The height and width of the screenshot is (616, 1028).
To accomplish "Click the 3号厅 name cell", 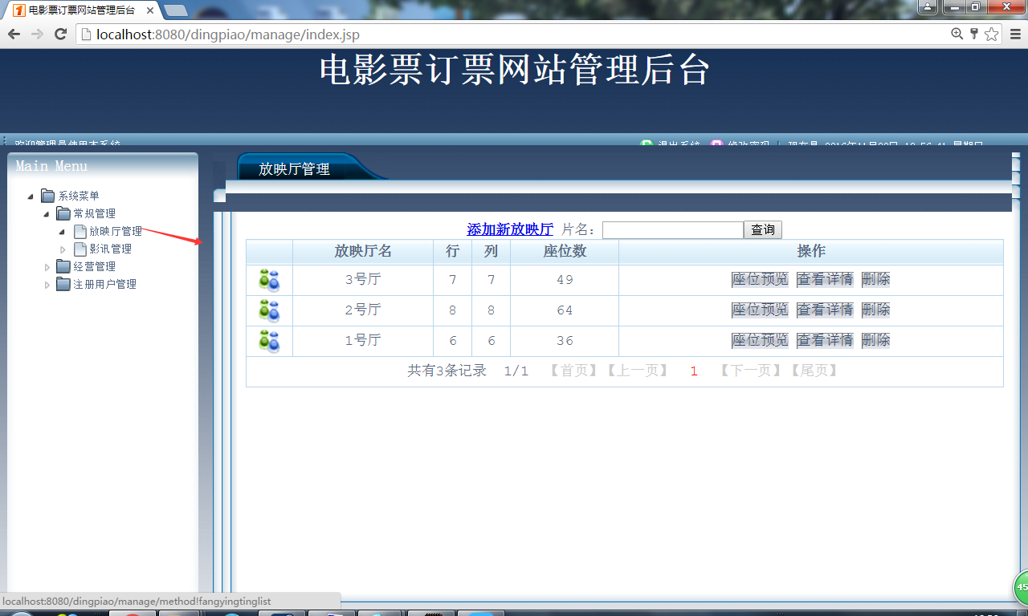I will (x=363, y=280).
